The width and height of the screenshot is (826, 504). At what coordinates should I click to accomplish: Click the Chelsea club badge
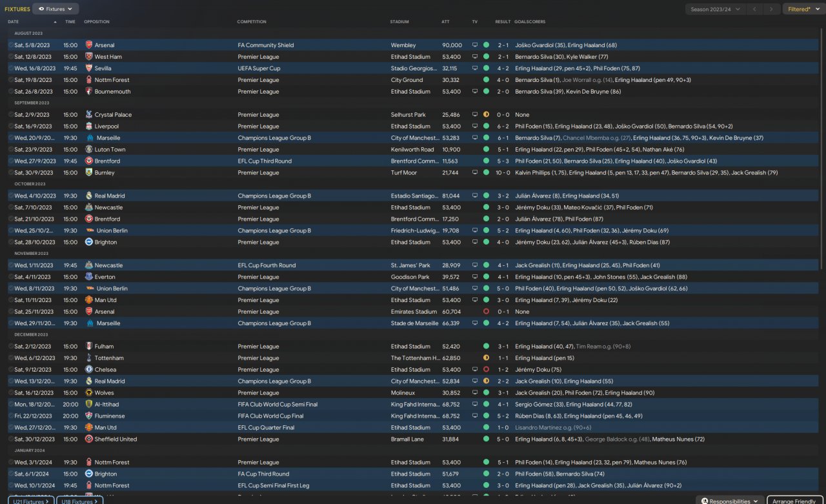[89, 370]
